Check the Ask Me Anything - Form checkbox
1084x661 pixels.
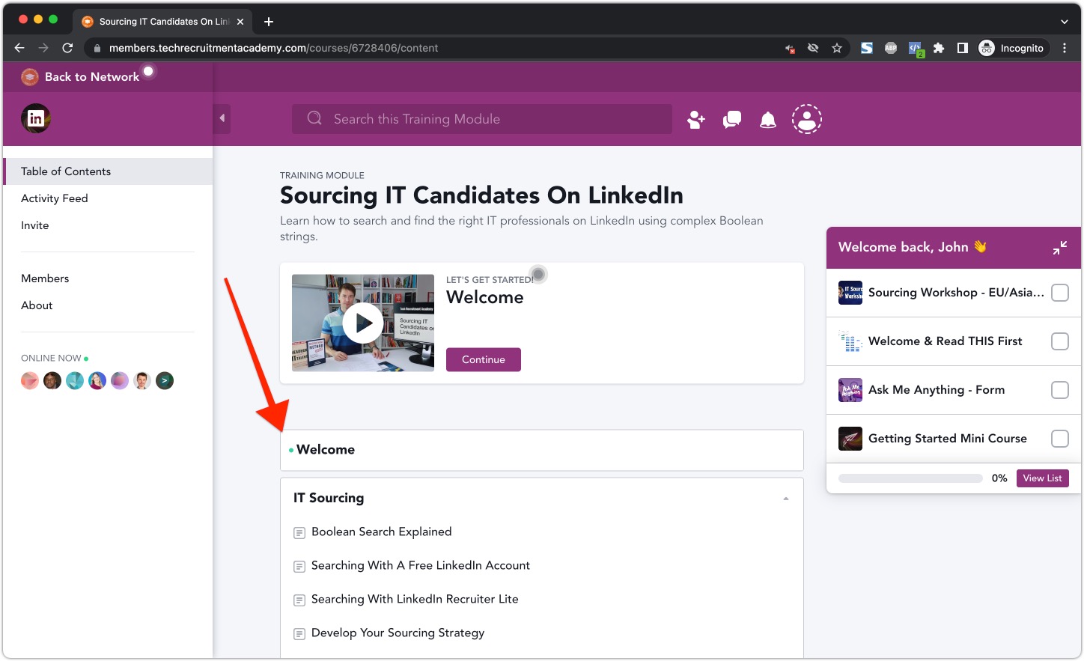coord(1060,390)
